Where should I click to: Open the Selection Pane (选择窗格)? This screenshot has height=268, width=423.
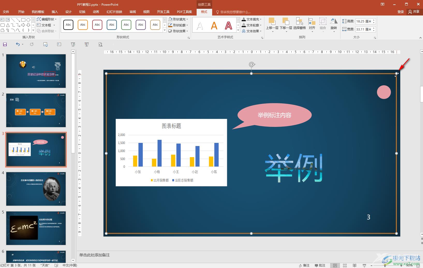[299, 23]
